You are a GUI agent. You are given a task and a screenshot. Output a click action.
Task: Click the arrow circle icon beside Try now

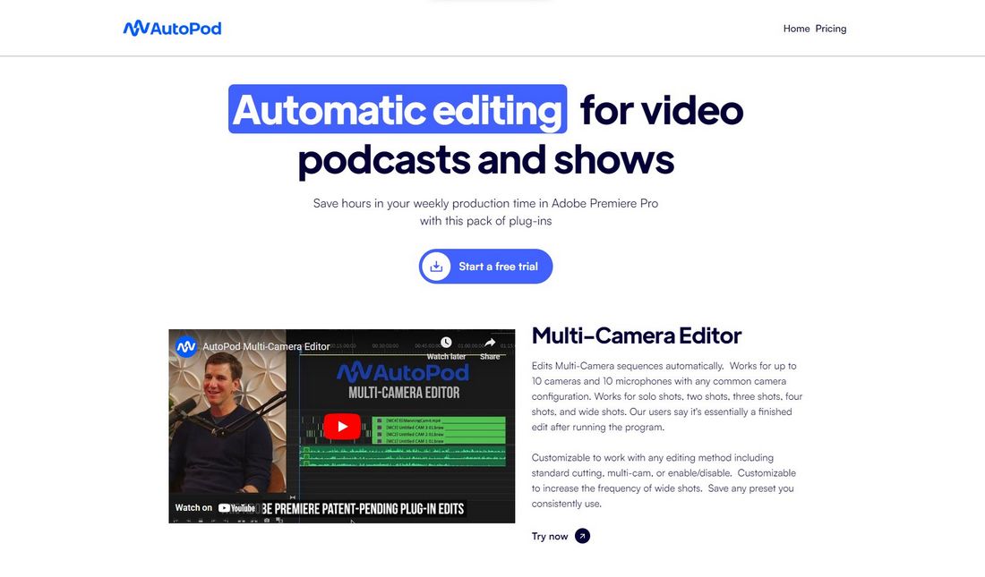click(582, 536)
